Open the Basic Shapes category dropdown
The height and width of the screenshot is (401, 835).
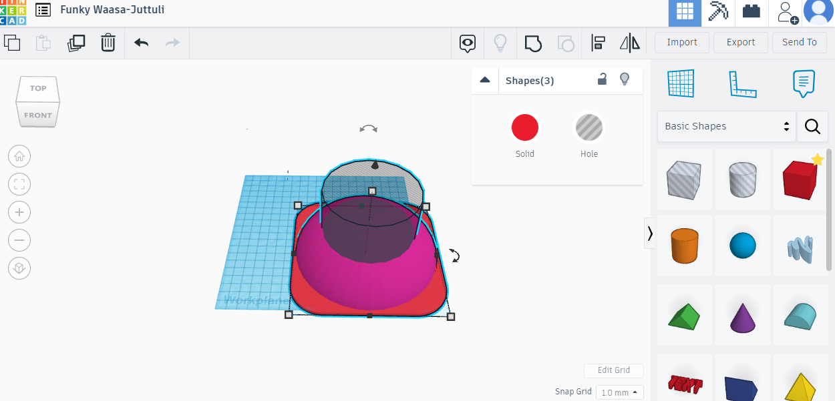[x=726, y=126]
